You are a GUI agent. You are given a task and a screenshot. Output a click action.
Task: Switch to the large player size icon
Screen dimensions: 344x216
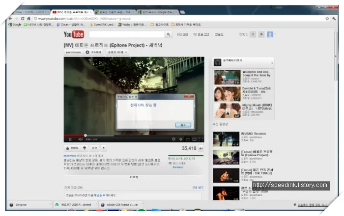(194, 139)
